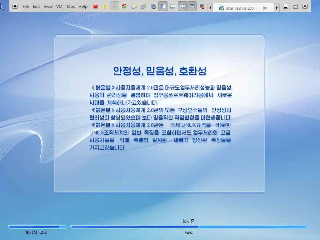Take a snapshot of the virtual machine

click(x=134, y=6)
